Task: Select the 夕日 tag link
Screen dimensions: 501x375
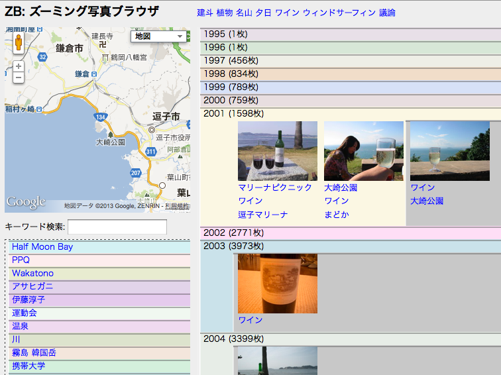Action: (x=264, y=13)
